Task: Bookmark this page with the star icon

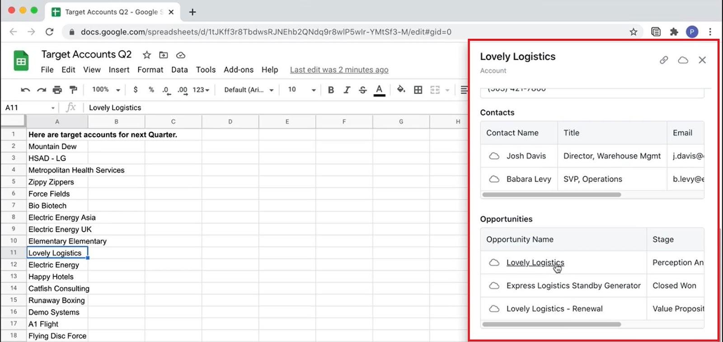Action: click(634, 32)
